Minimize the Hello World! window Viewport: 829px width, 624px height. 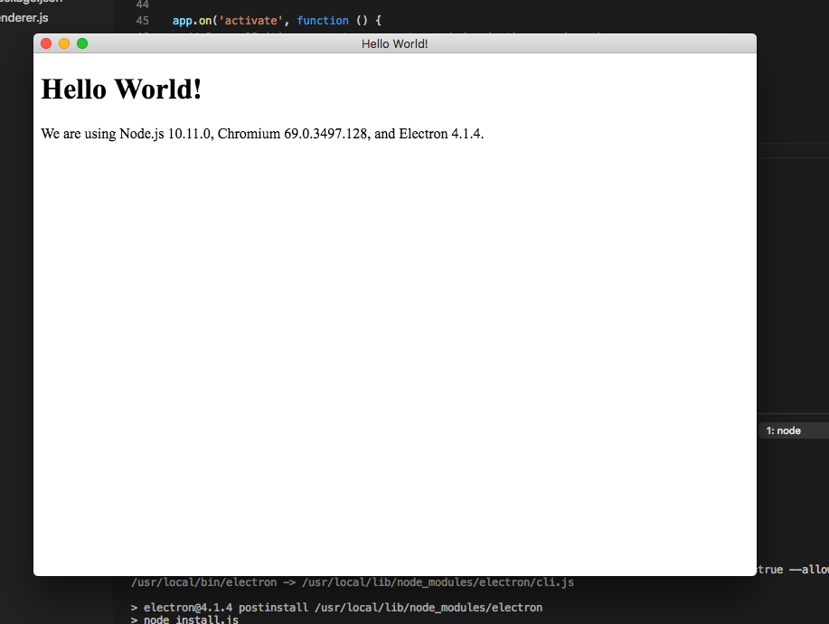click(x=64, y=43)
